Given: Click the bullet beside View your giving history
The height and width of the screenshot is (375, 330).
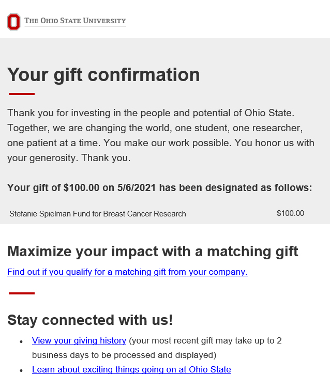Looking at the screenshot, I should tap(21, 341).
